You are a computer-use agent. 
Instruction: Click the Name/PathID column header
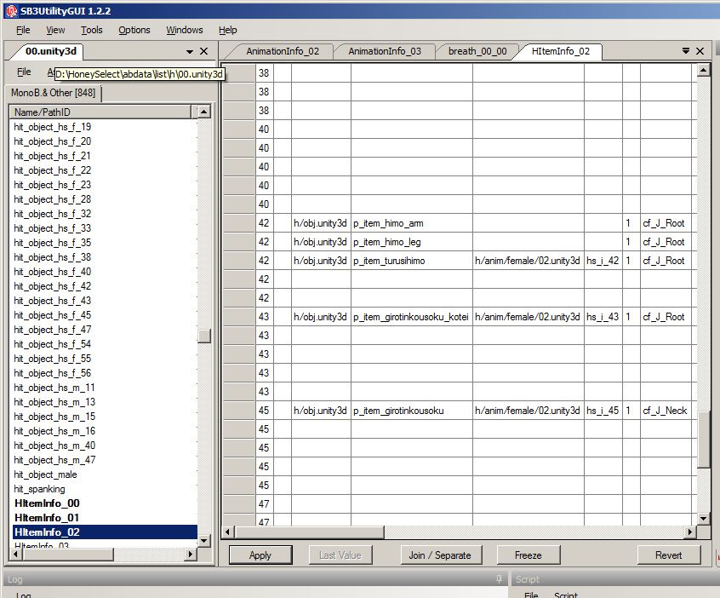[101, 112]
